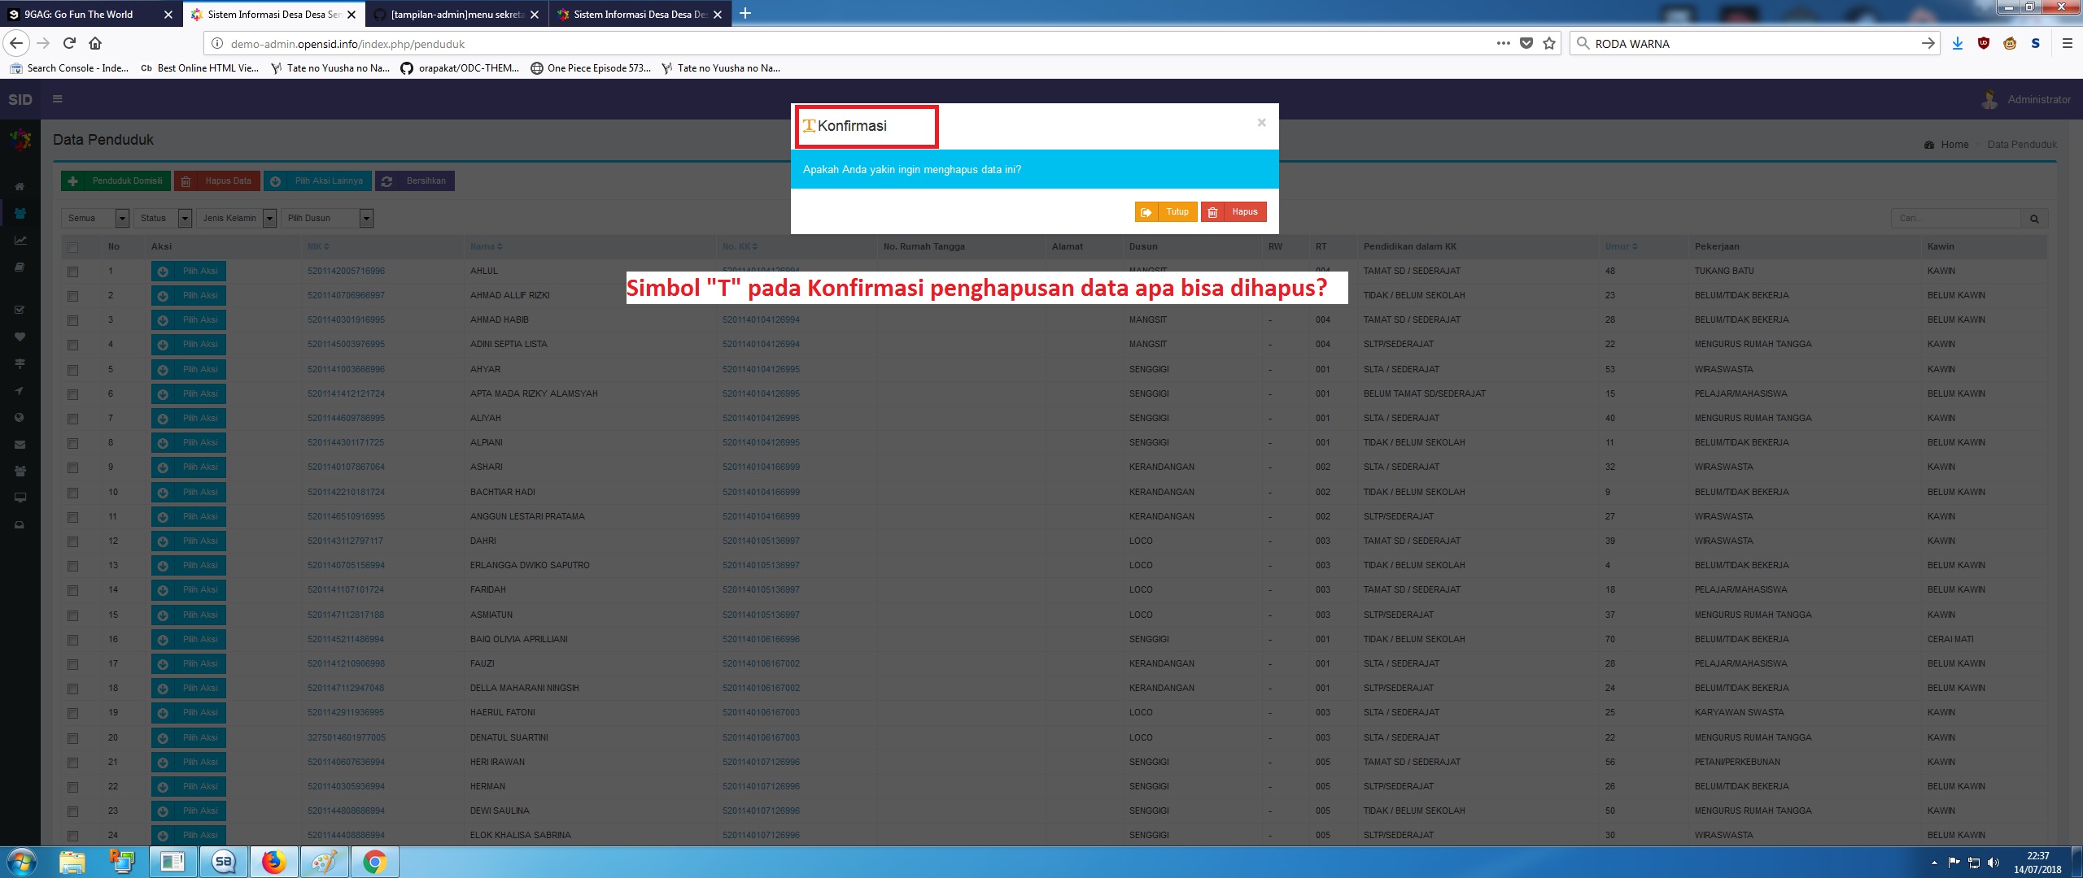
Task: Expand the Pilih Dusun dropdown
Action: [x=365, y=218]
